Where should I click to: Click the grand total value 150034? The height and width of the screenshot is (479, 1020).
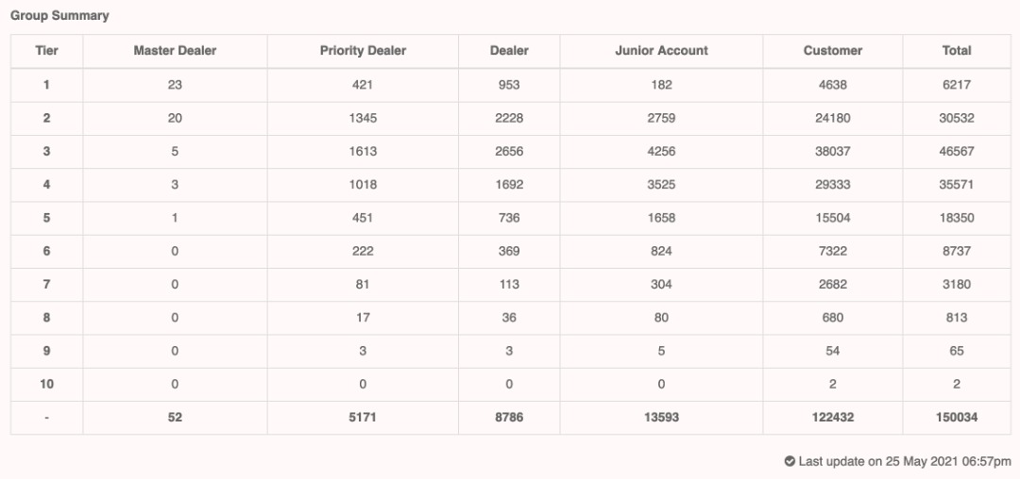[x=957, y=417]
